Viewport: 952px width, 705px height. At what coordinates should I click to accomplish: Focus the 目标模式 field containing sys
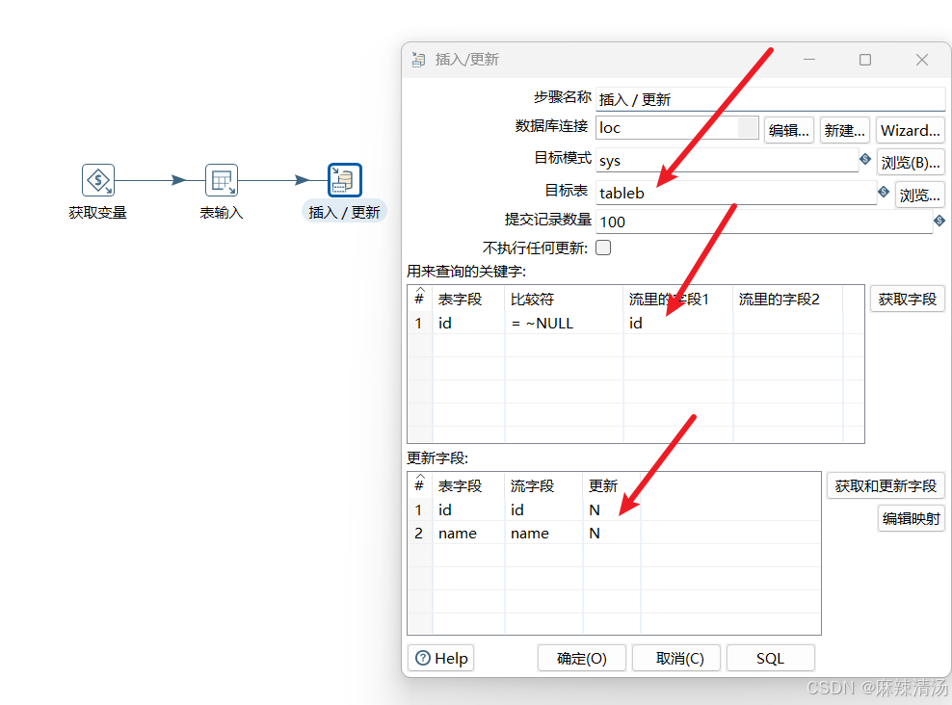[727, 161]
